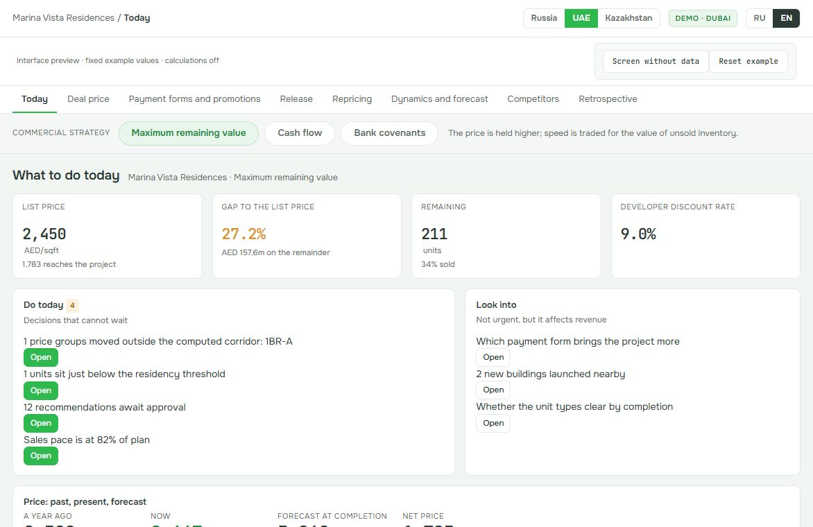813x527 pixels.
Task: Go to the Release tab
Action: [x=296, y=99]
